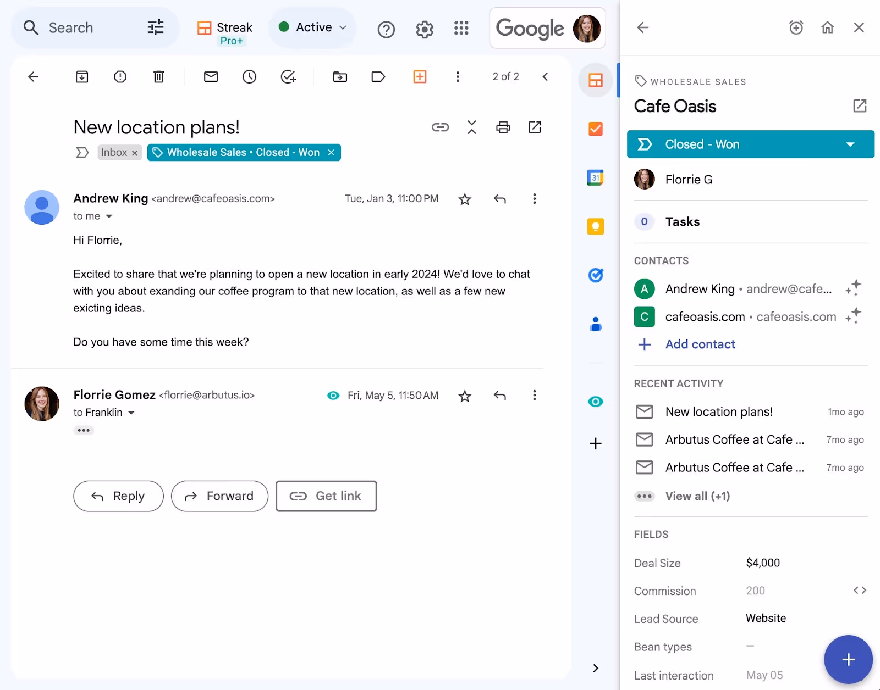Open Gmail support help icon
Screen dimensions: 880x690
click(386, 29)
